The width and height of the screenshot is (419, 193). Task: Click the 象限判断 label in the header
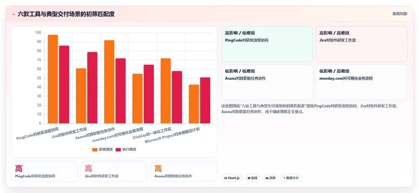tap(400, 14)
